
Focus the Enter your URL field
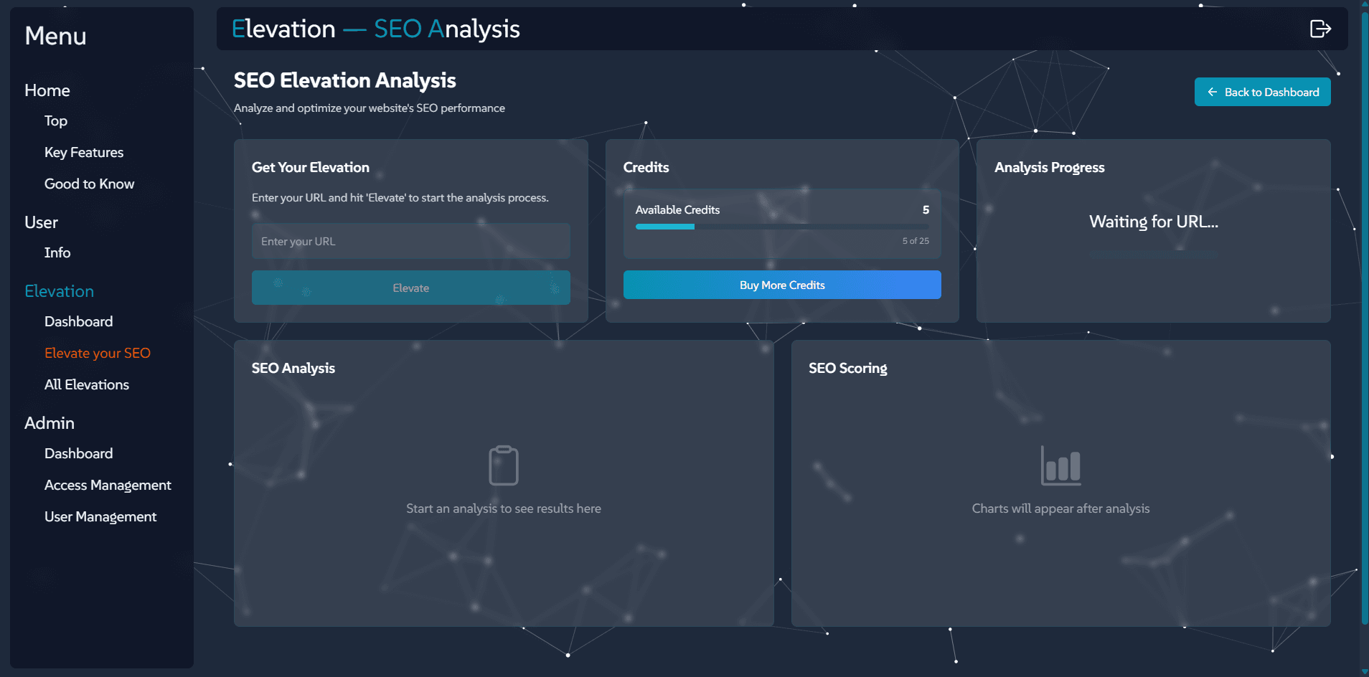(x=410, y=241)
